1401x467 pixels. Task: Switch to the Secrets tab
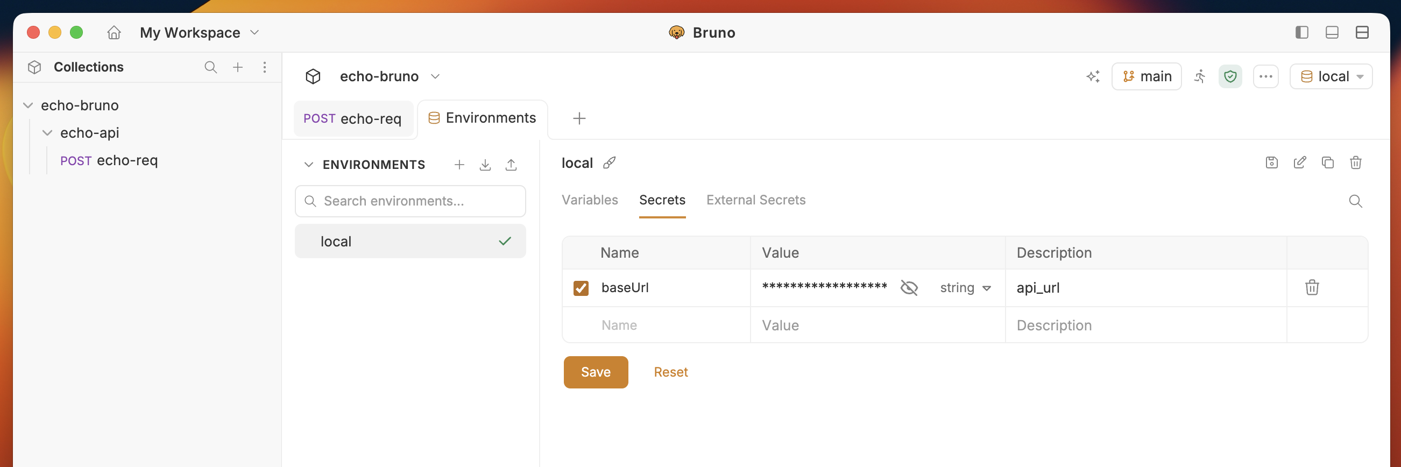point(662,200)
